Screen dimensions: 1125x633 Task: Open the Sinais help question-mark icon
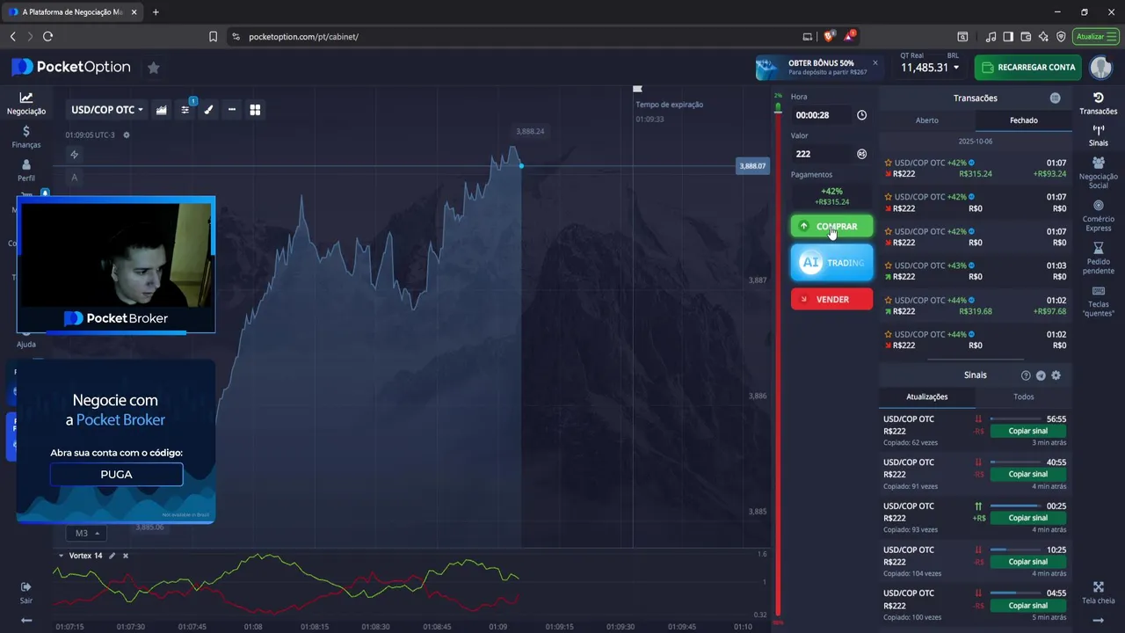[1026, 375]
